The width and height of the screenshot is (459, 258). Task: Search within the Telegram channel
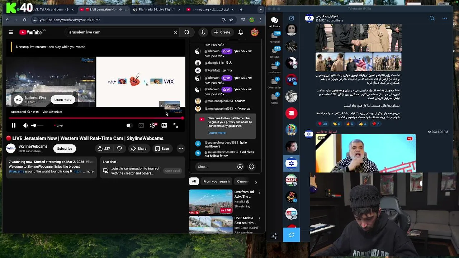pyautogui.click(x=432, y=18)
